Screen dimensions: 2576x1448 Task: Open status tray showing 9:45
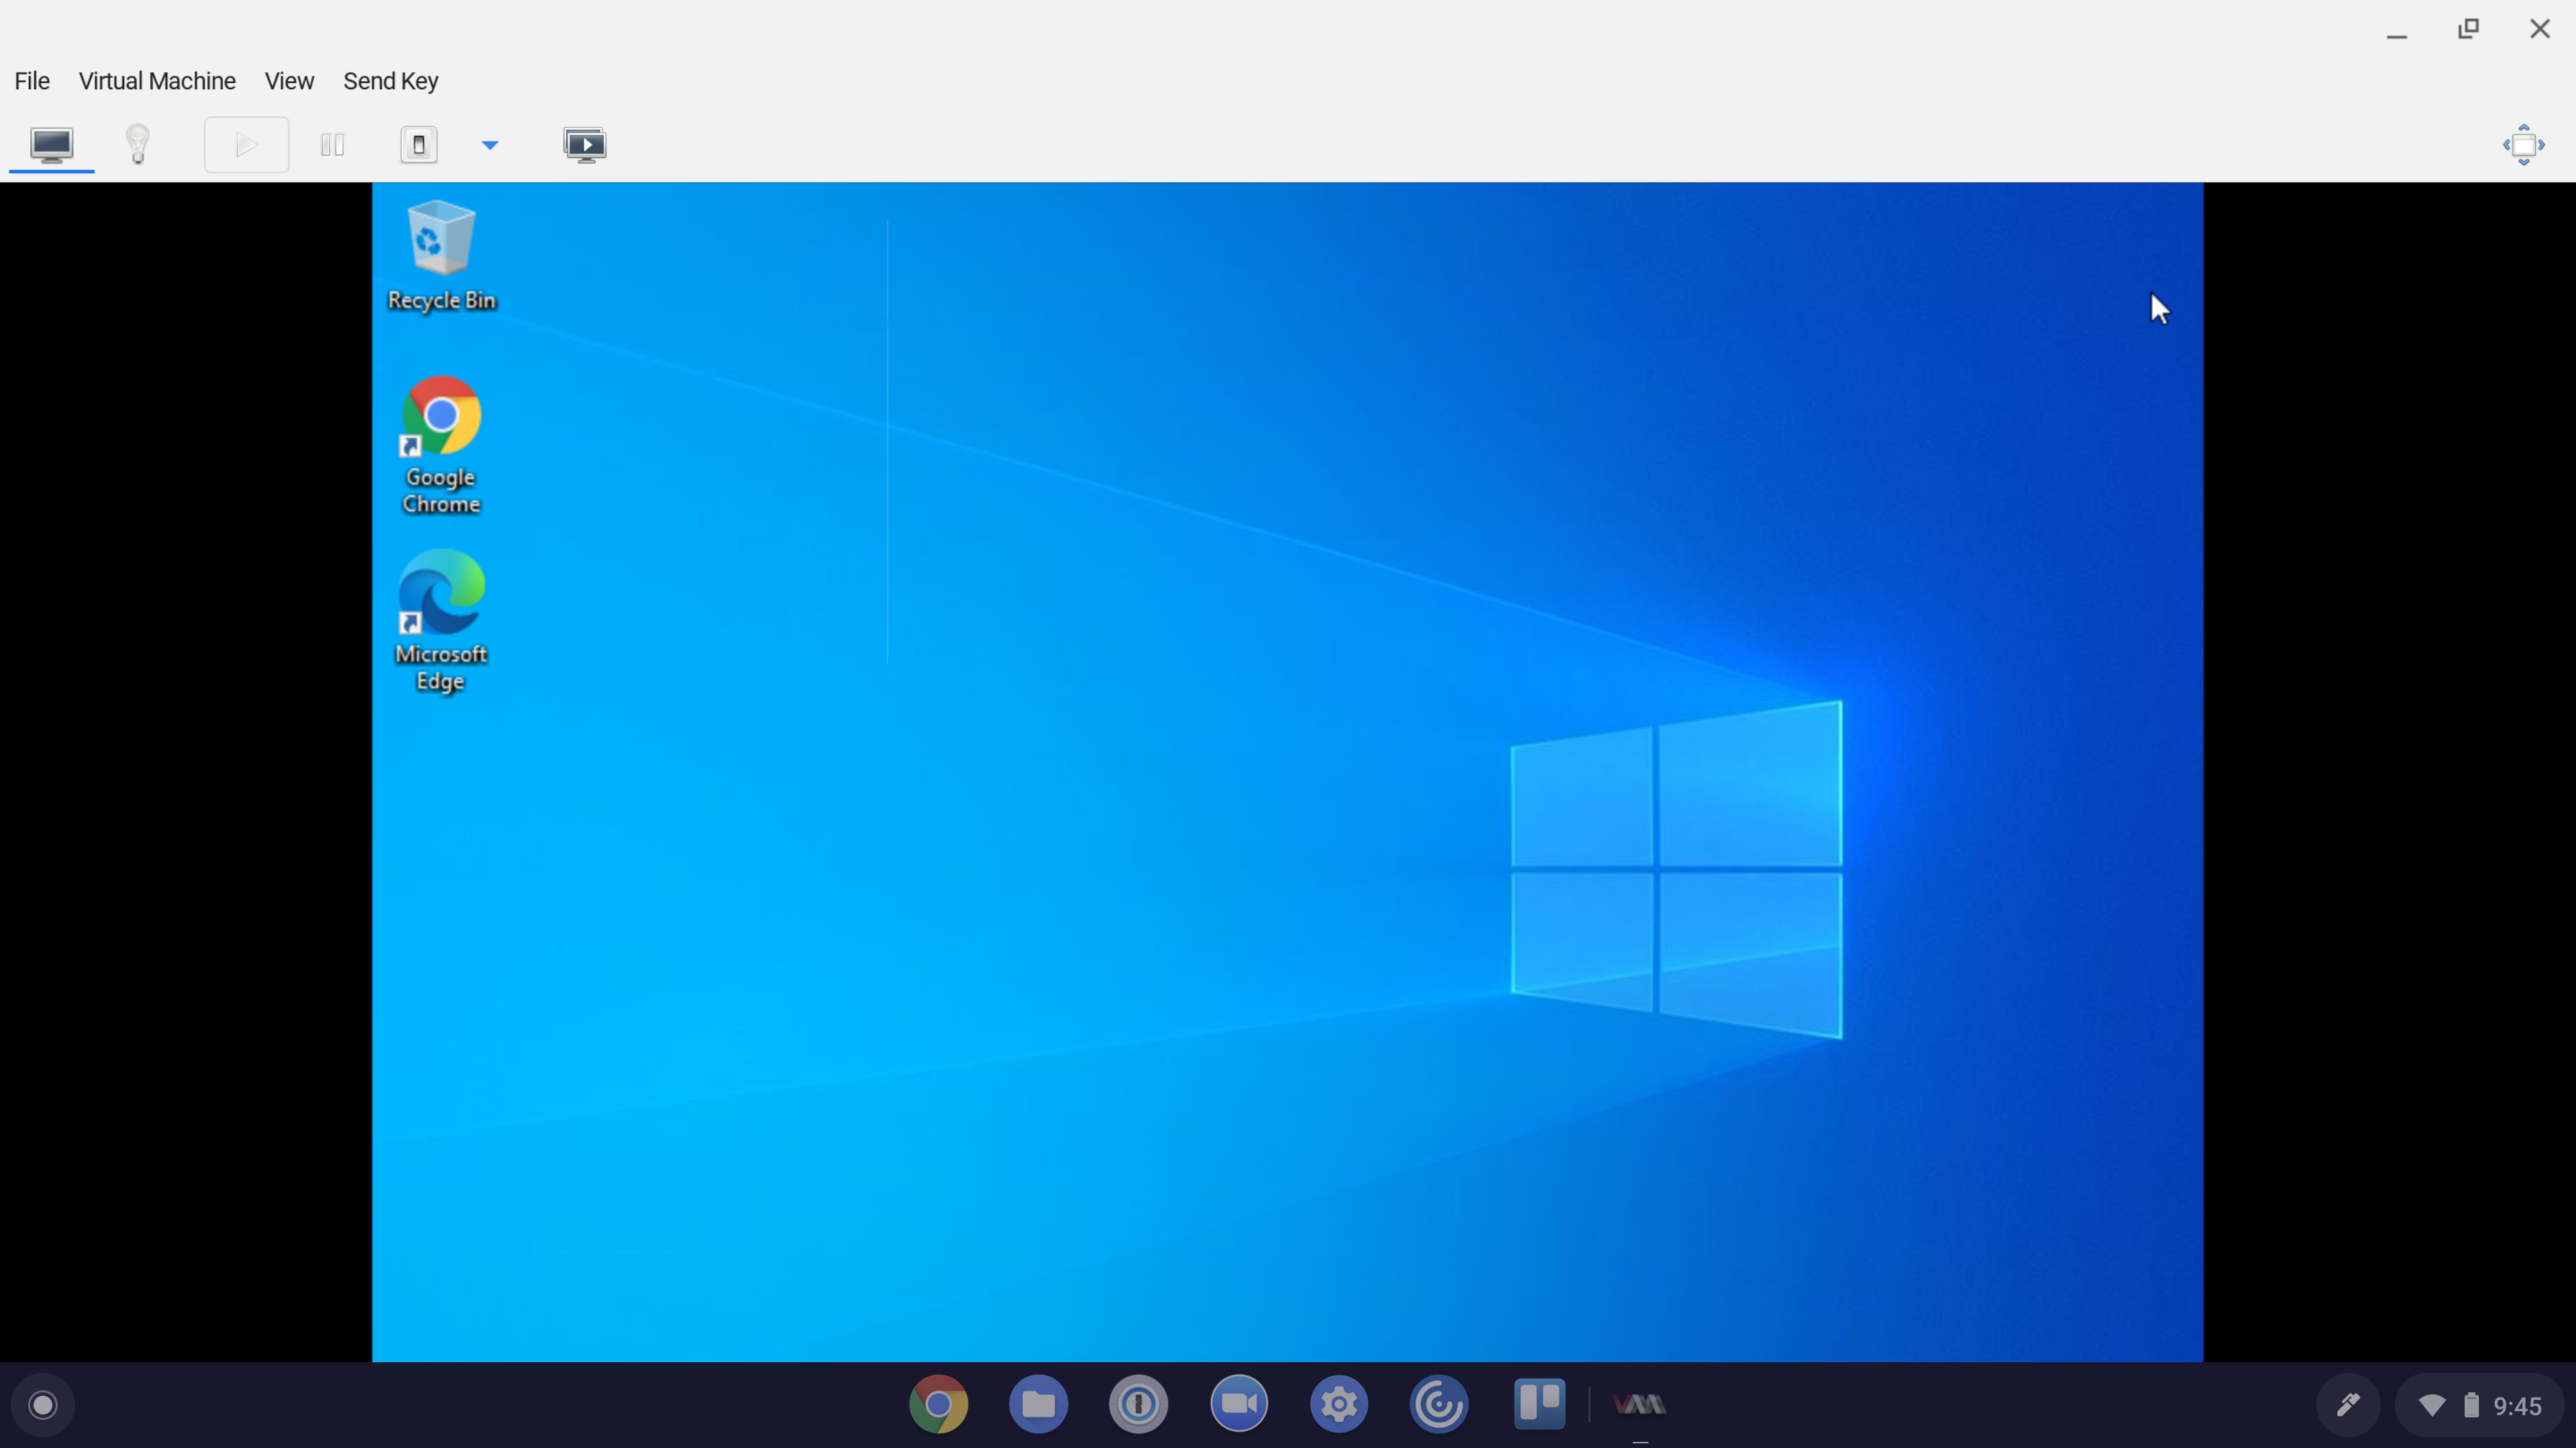pyautogui.click(x=2480, y=1405)
